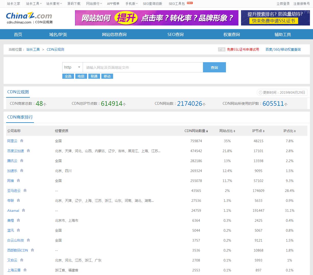Expand 站长素材 top menu dropdown

[54, 4]
